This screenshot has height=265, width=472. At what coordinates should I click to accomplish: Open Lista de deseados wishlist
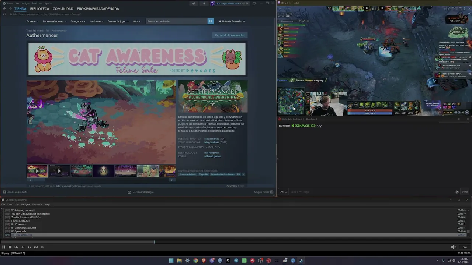(232, 21)
